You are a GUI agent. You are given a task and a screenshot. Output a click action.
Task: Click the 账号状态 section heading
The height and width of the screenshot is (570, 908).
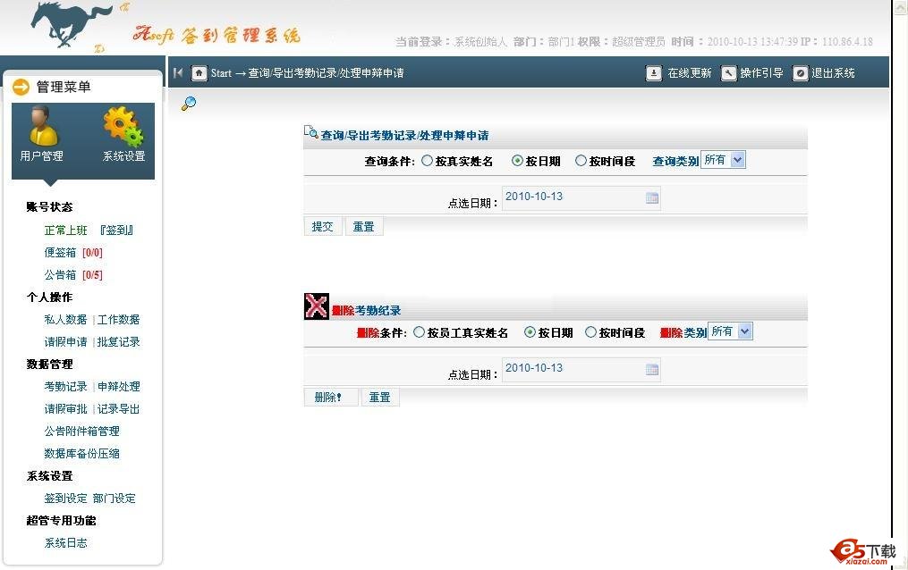click(49, 207)
